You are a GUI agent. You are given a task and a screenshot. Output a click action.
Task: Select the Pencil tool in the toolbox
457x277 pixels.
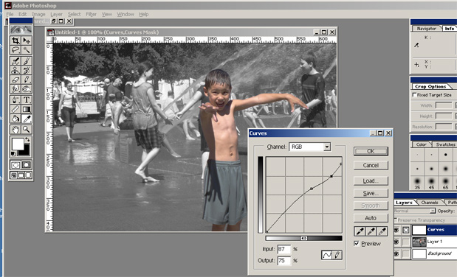(27, 80)
